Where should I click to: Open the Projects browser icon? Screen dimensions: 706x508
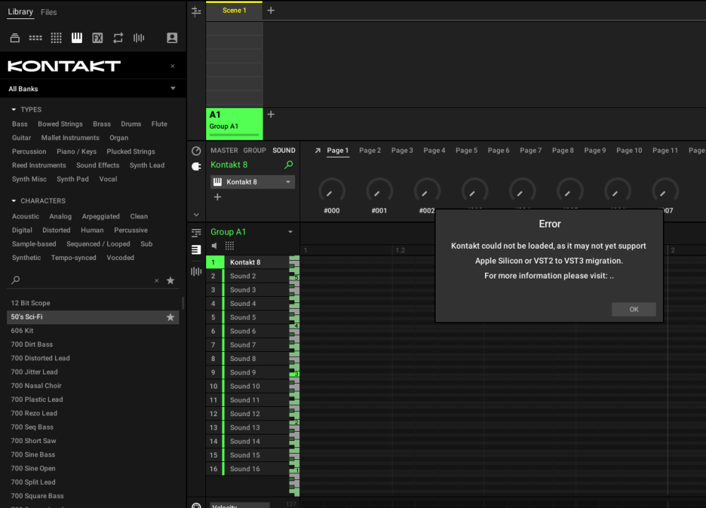15,38
